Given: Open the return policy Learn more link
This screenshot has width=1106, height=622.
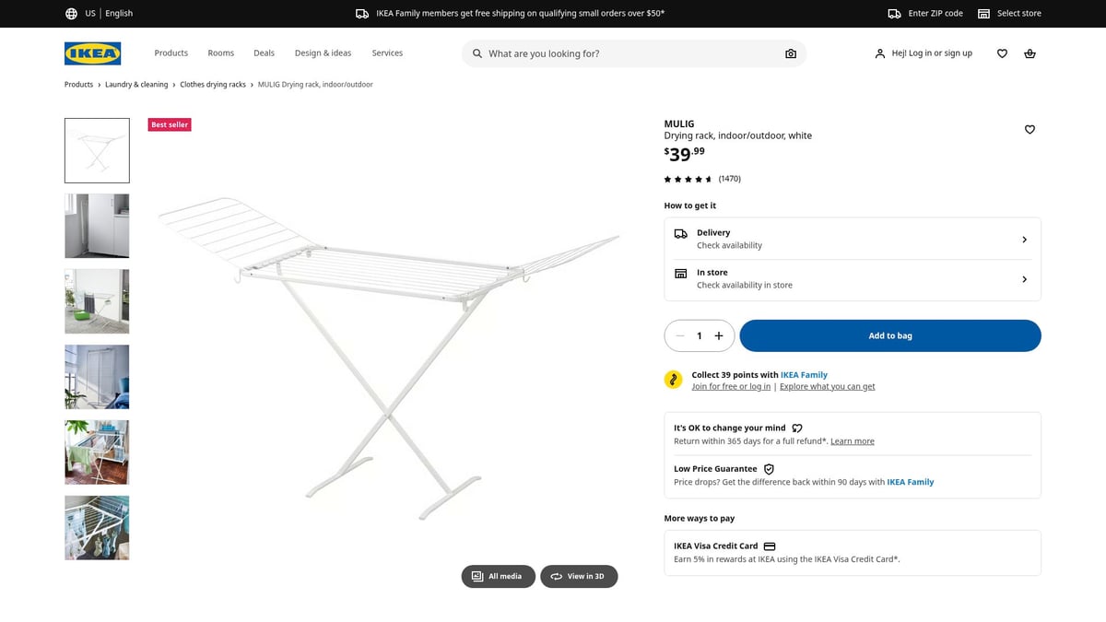Looking at the screenshot, I should 852,440.
